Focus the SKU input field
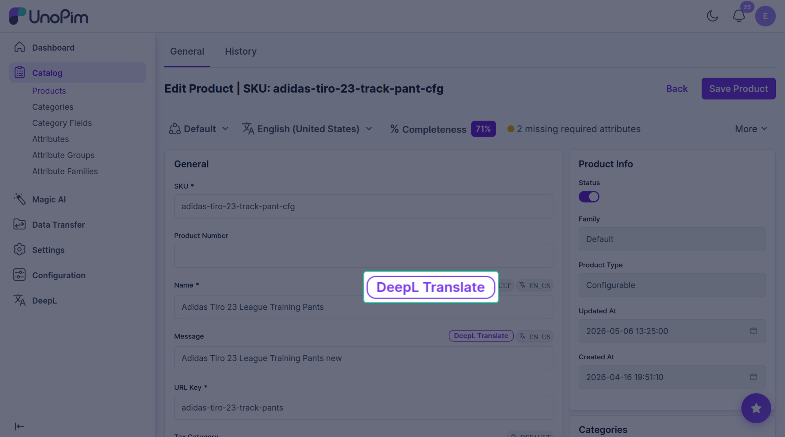The width and height of the screenshot is (785, 437). coord(364,206)
